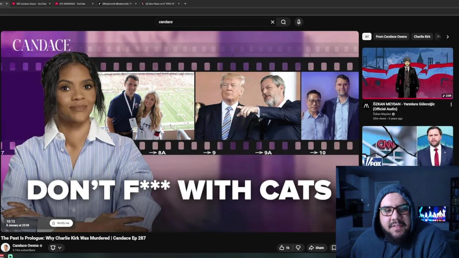Open Özkan Meydan channel link
Image resolution: width=459 pixels, height=258 pixels.
(382, 114)
